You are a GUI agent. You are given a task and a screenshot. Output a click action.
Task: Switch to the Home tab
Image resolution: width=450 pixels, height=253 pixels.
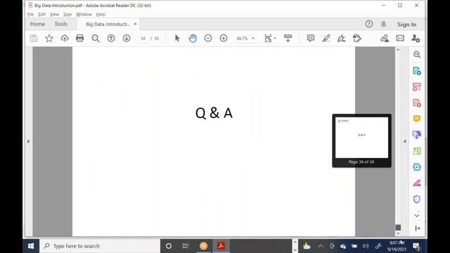[37, 24]
